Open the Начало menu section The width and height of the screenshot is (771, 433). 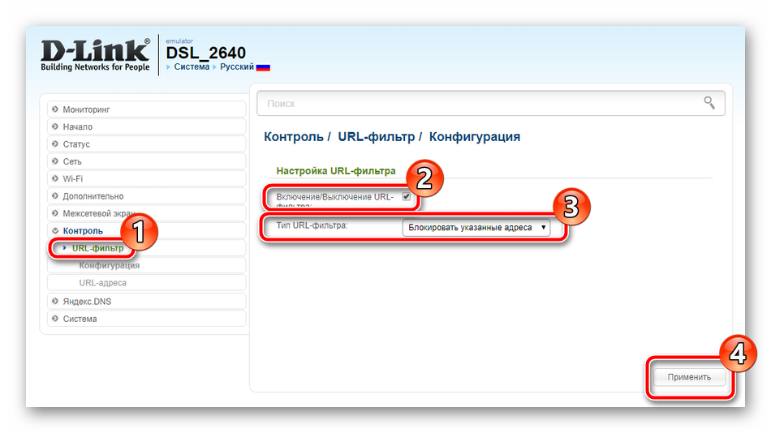tap(147, 126)
